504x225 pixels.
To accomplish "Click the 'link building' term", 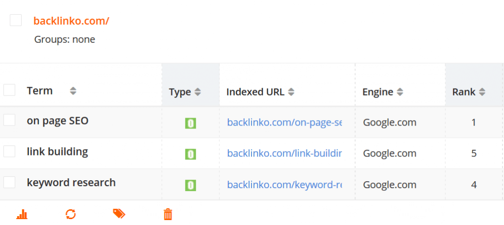I will 58,151.
